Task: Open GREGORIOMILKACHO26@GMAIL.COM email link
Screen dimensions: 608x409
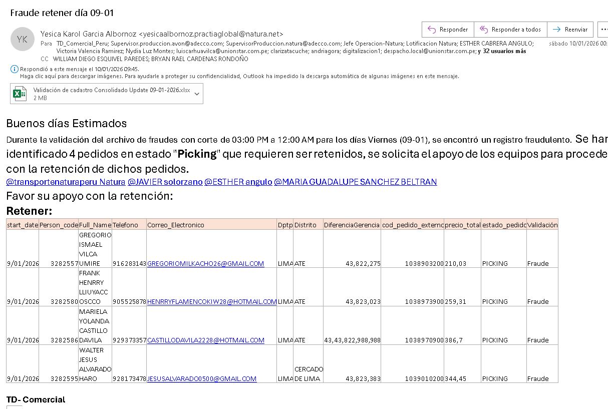Action: click(205, 263)
